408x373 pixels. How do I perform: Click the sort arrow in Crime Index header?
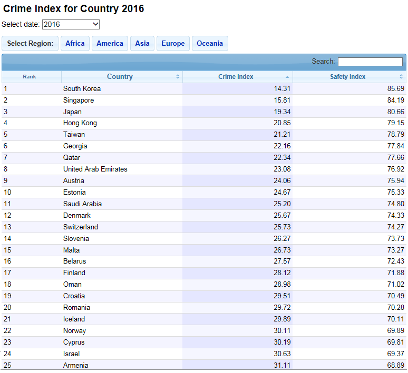pyautogui.click(x=287, y=77)
